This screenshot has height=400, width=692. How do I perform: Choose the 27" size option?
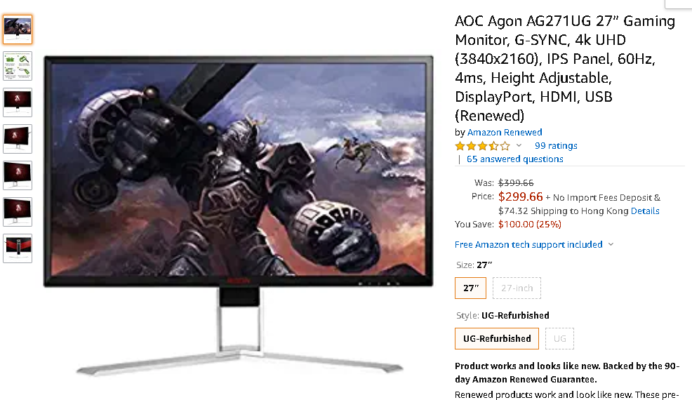click(470, 288)
